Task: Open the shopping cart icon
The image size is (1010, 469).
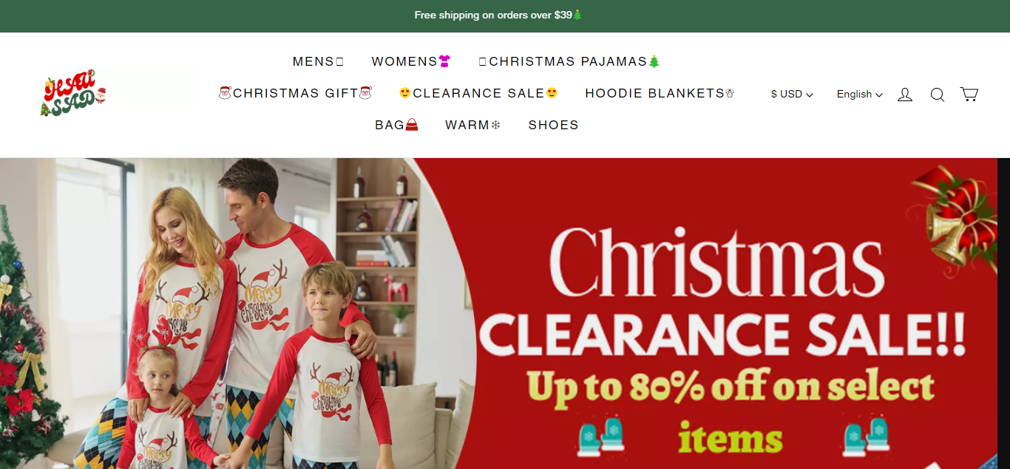Action: pos(969,94)
